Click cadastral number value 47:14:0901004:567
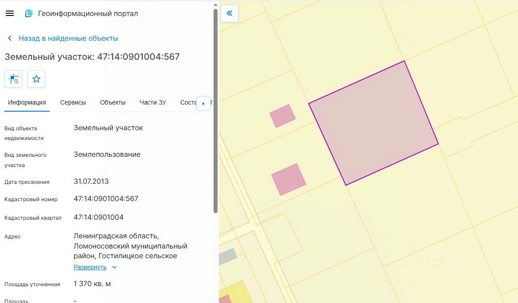Screen dimensions: 518x303 (106, 198)
